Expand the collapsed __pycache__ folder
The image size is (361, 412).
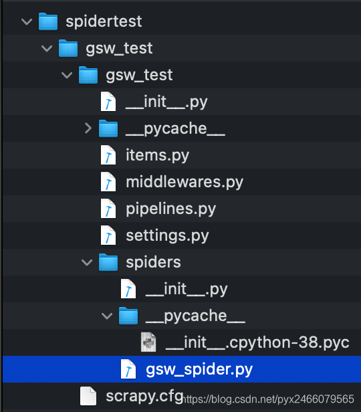point(88,128)
